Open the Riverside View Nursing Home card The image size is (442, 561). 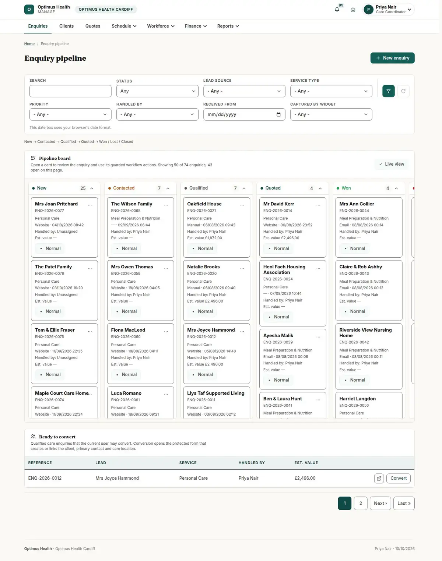[x=369, y=356]
